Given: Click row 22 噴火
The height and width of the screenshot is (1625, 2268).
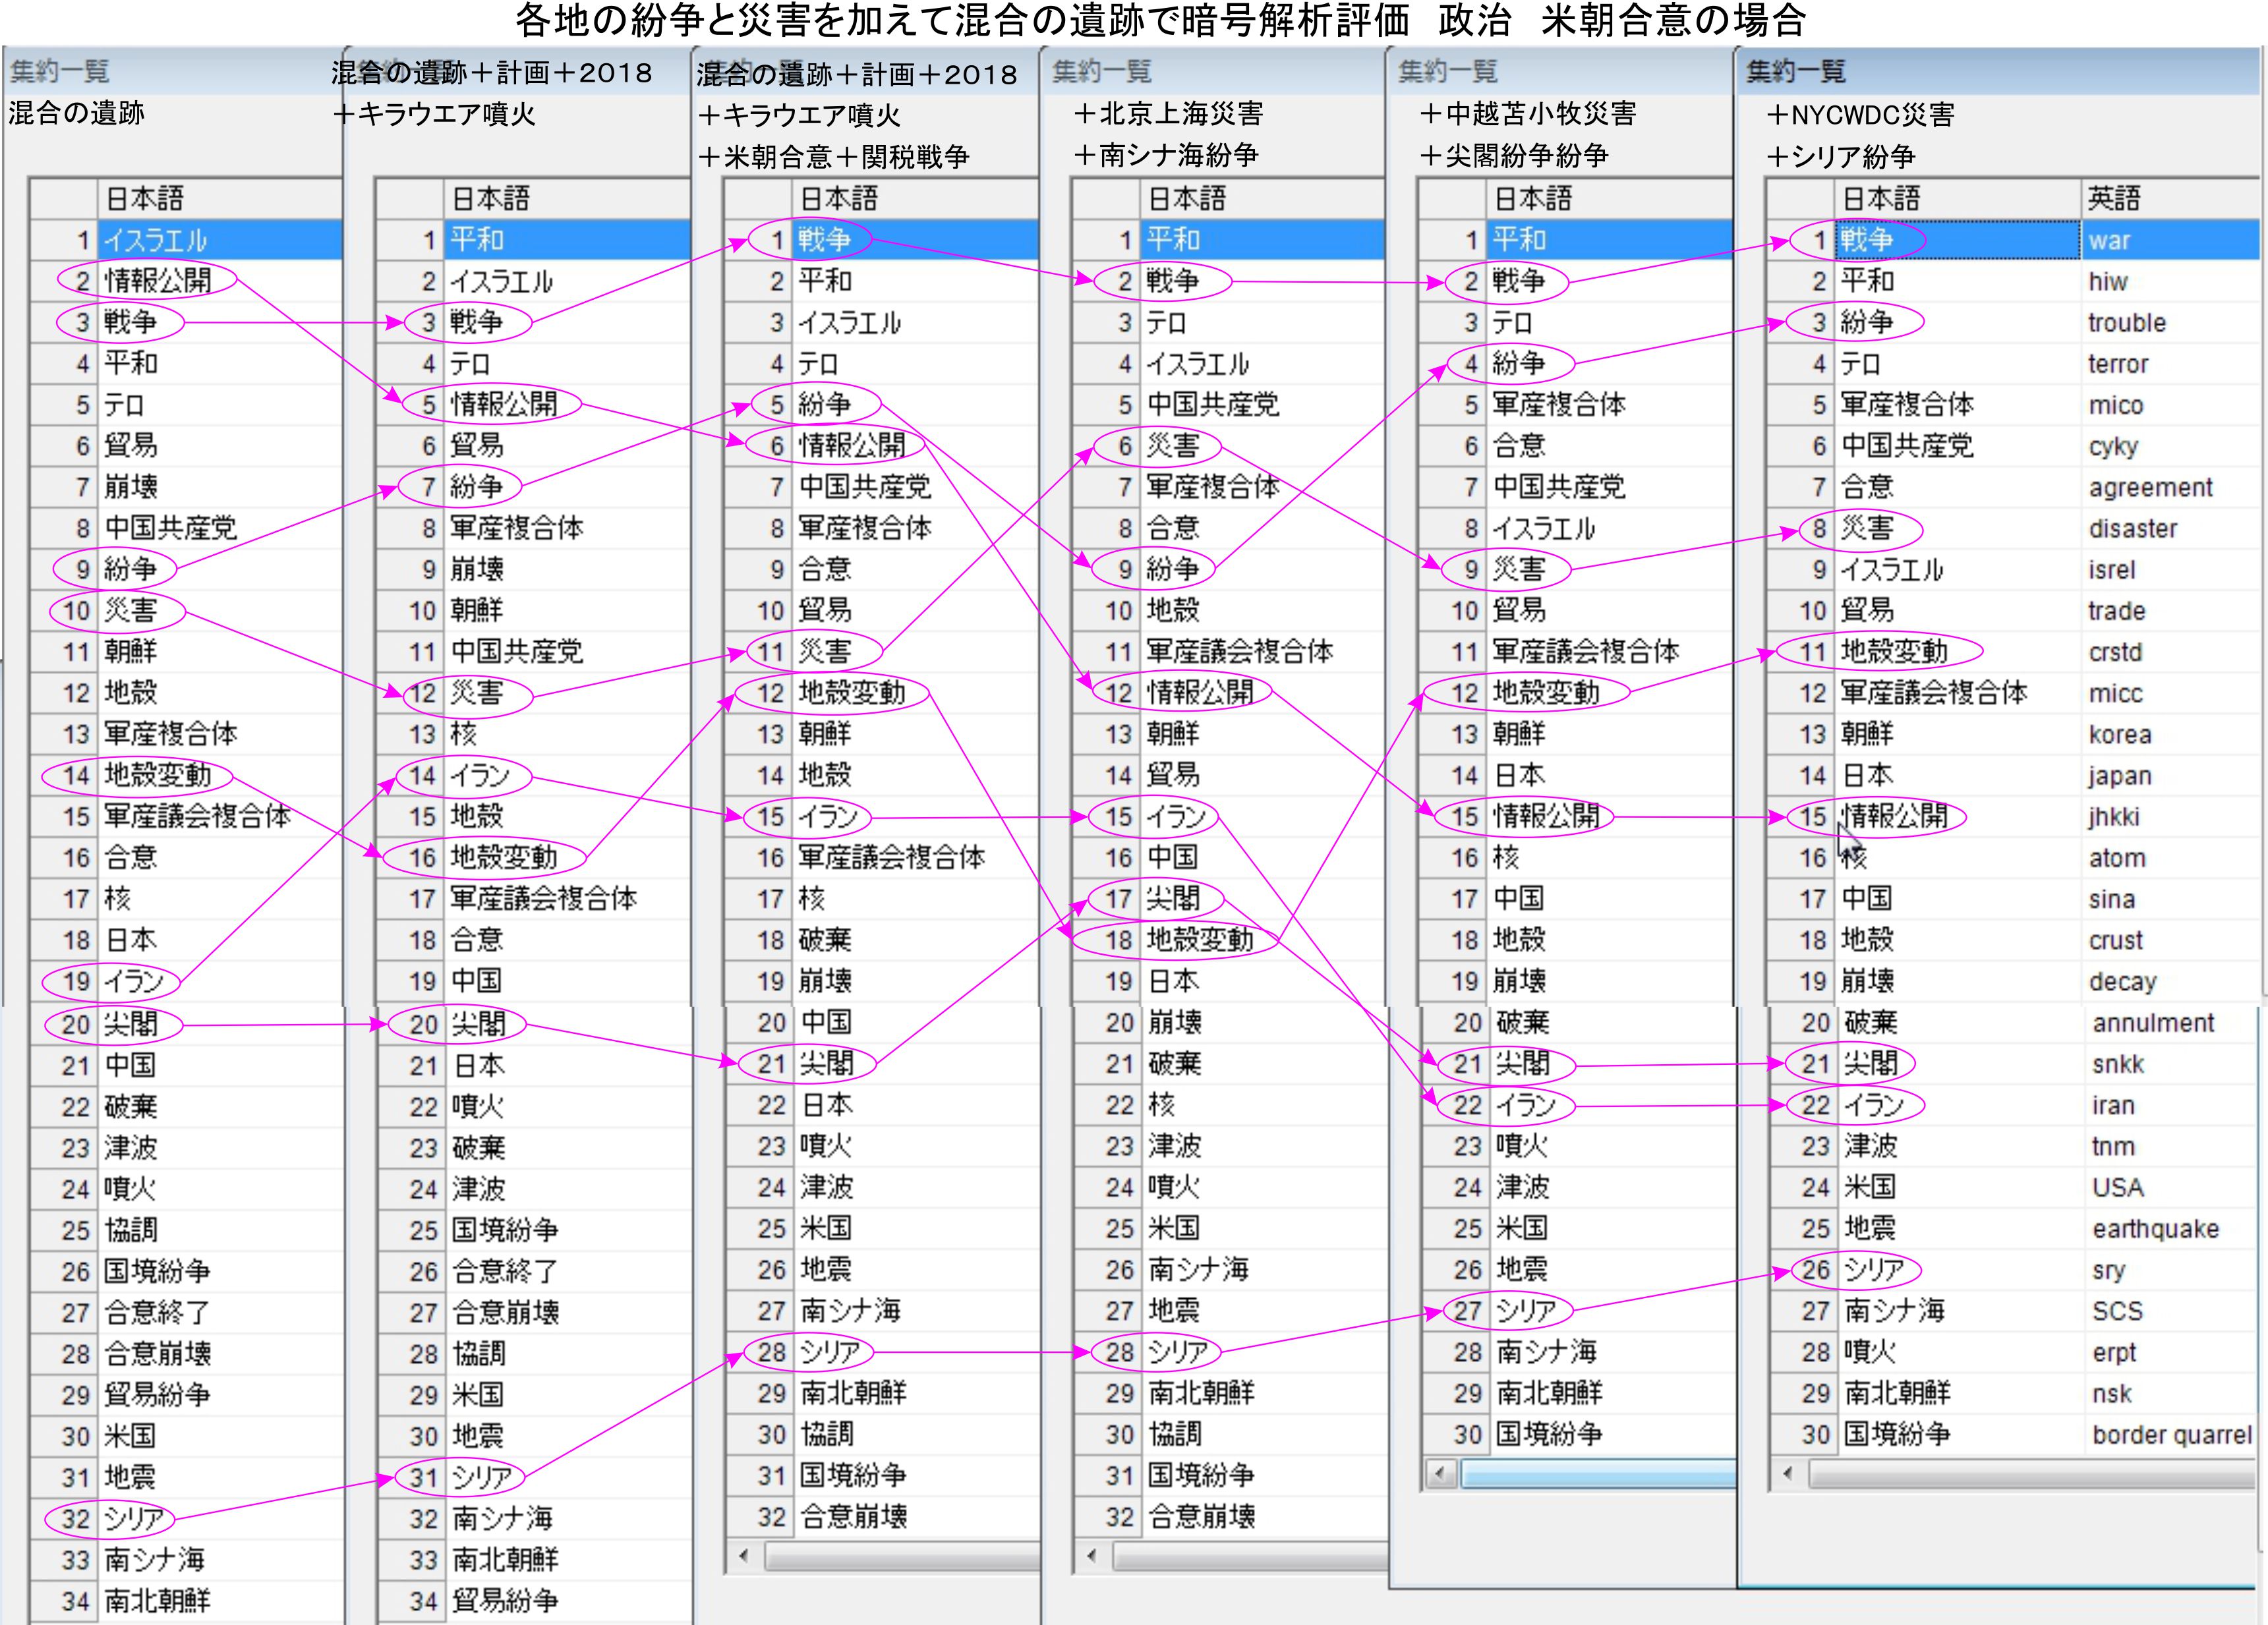Looking at the screenshot, I should (478, 1106).
